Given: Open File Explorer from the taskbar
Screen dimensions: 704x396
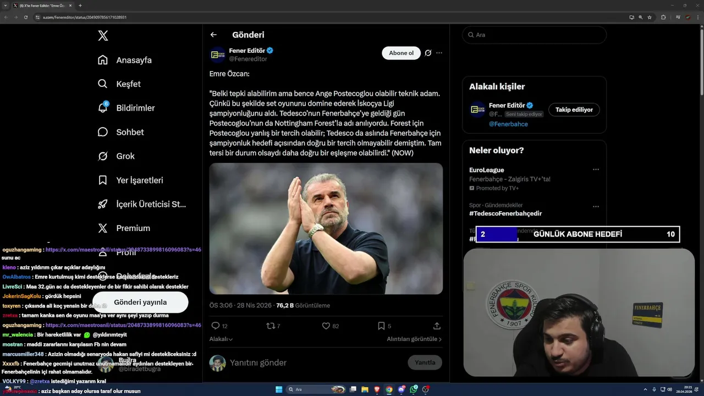Looking at the screenshot, I should click(365, 389).
